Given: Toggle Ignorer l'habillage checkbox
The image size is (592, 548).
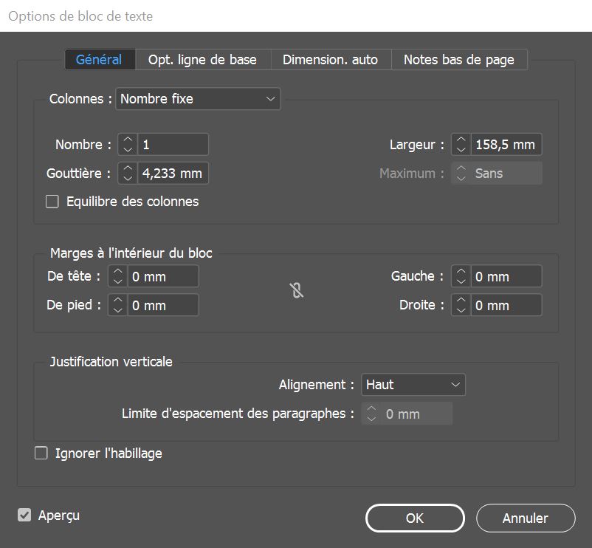Looking at the screenshot, I should click(41, 453).
